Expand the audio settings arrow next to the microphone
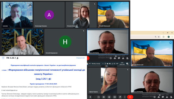The image size is (174, 99). tap(95, 97)
